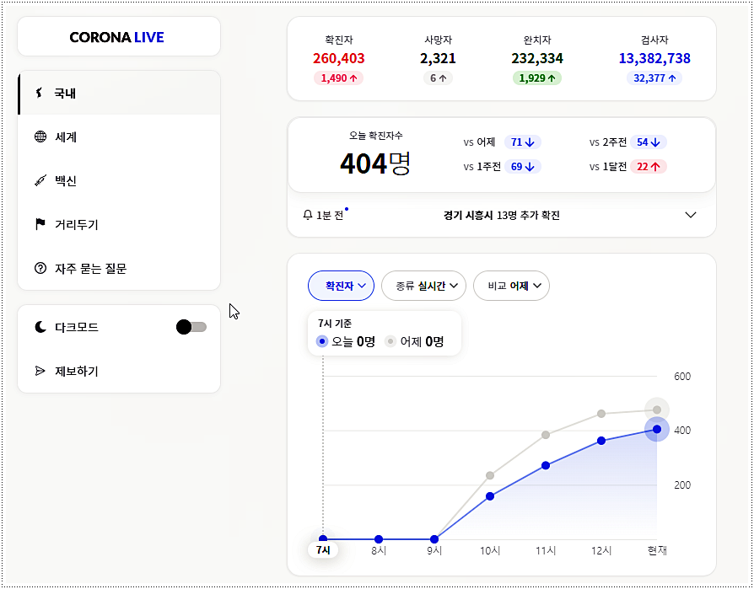
Task: Click the 1분 전 timestamp
Action: click(x=330, y=215)
